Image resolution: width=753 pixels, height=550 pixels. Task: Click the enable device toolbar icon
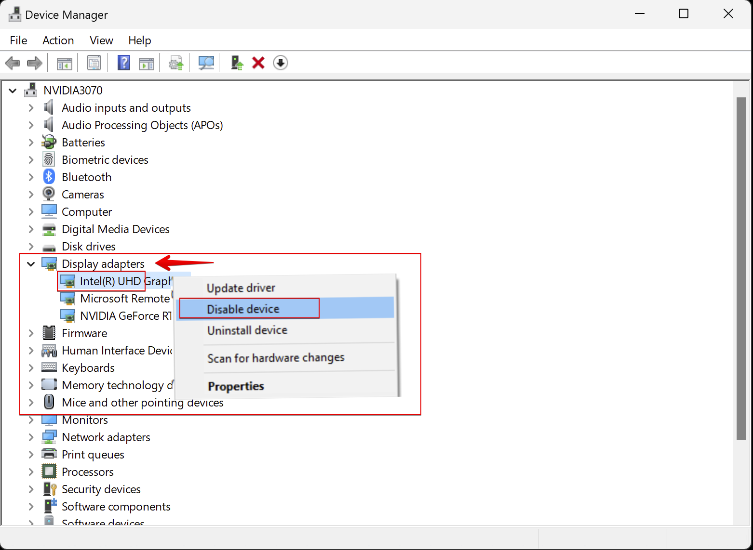coord(237,63)
